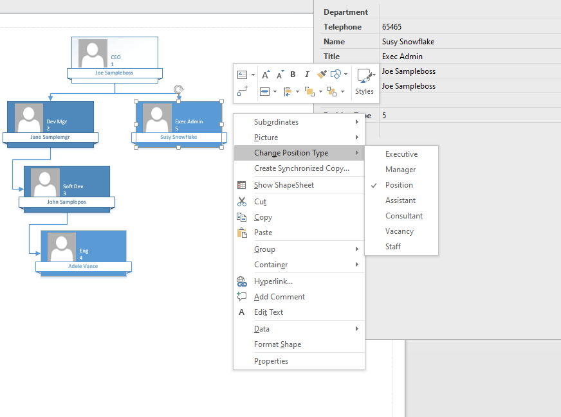Expand the Container submenu arrow
Screen dimensions: 561x417
click(x=356, y=265)
